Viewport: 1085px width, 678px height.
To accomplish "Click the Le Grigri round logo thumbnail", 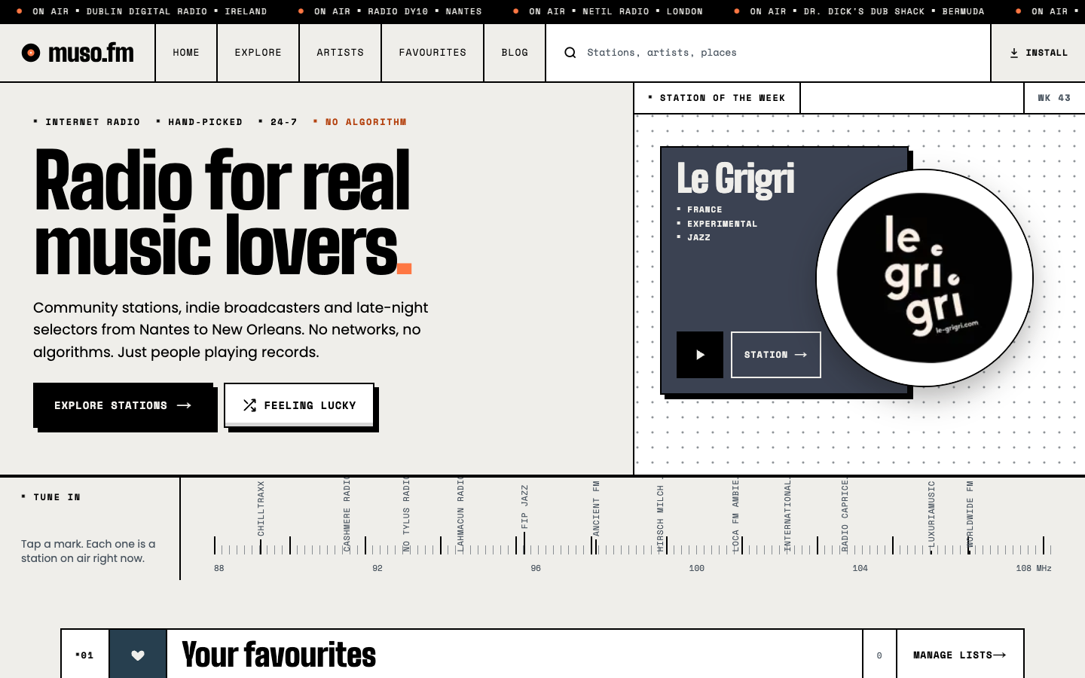I will click(x=925, y=278).
